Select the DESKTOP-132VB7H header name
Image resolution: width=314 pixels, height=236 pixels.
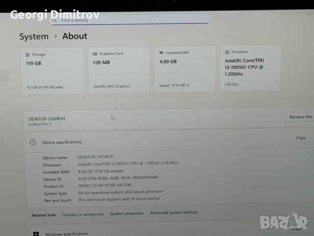[47, 119]
